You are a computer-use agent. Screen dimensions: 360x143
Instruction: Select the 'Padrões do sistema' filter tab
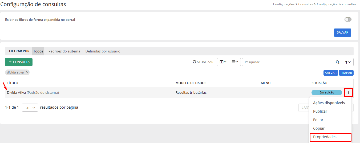click(x=64, y=51)
